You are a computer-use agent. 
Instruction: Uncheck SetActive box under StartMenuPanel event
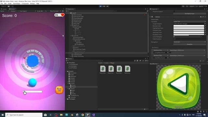(x=170, y=58)
